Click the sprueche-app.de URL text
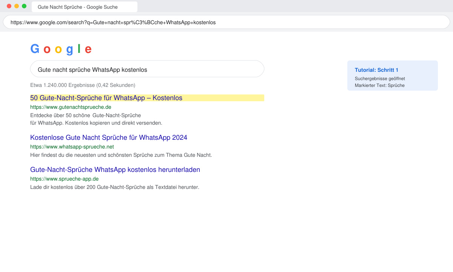This screenshot has height=272, width=453. tap(65, 179)
